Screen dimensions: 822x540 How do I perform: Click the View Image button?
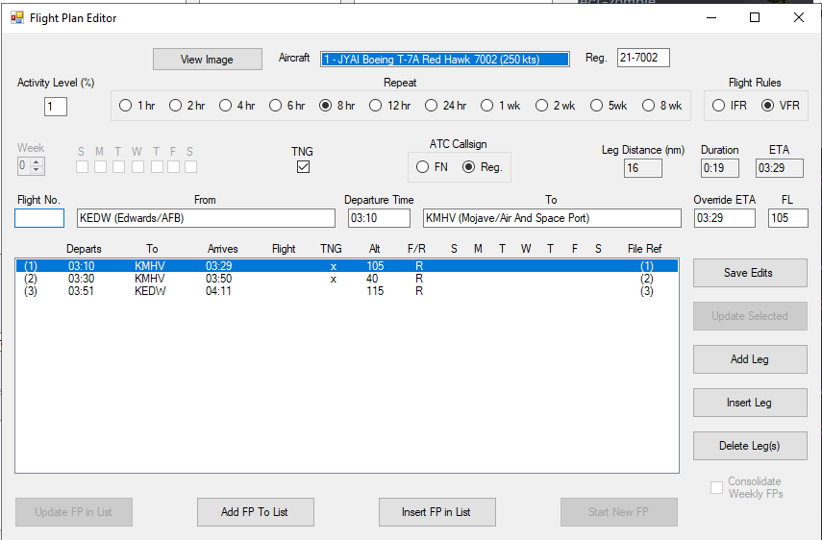207,60
